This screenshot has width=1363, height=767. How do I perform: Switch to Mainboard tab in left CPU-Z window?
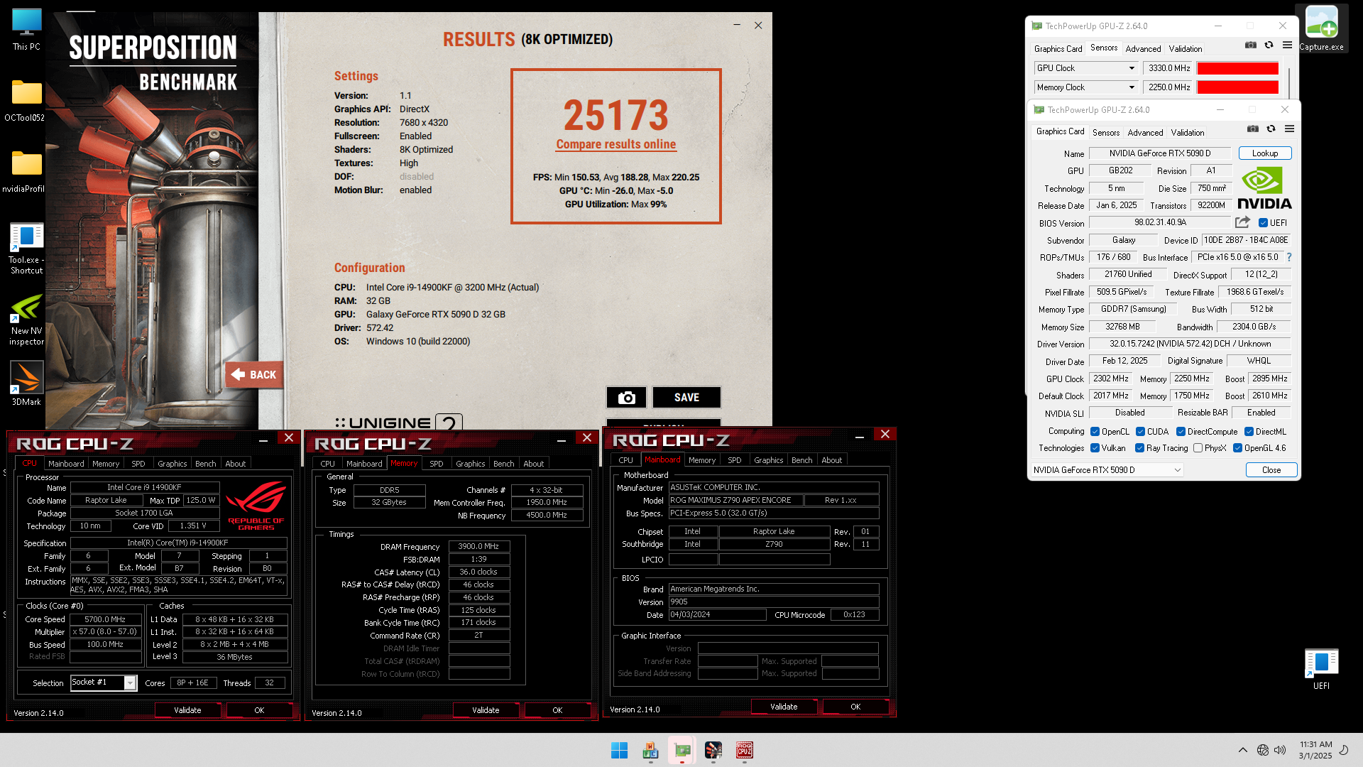pos(66,464)
